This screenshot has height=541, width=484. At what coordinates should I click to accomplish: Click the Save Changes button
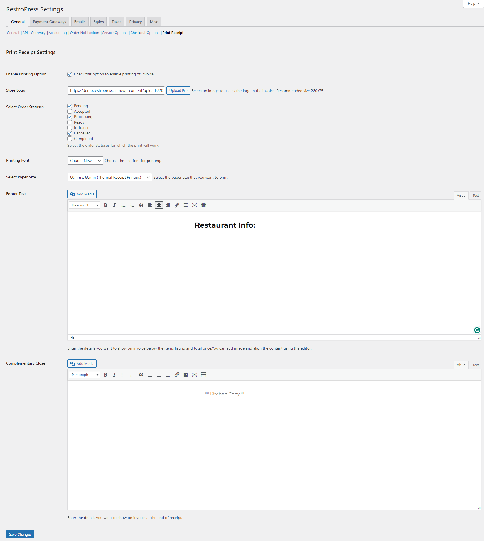pyautogui.click(x=20, y=534)
